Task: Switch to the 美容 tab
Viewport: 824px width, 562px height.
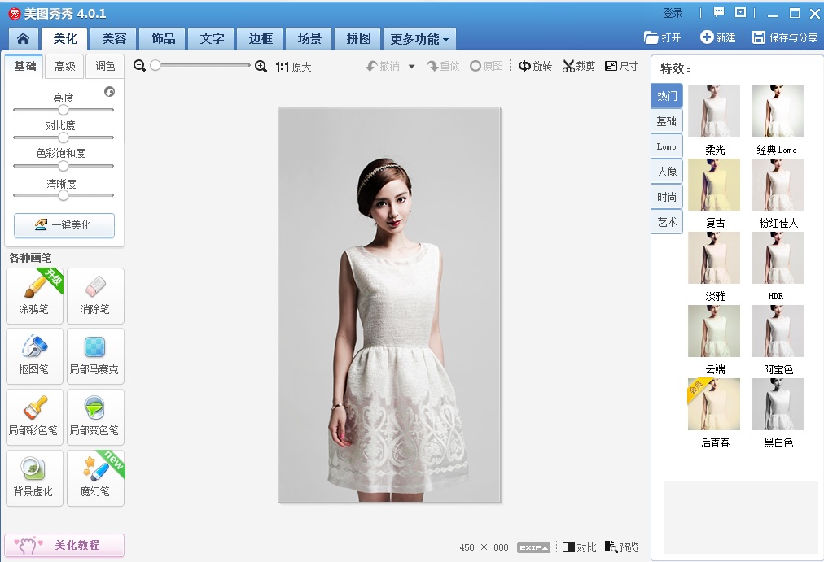Action: pyautogui.click(x=114, y=39)
